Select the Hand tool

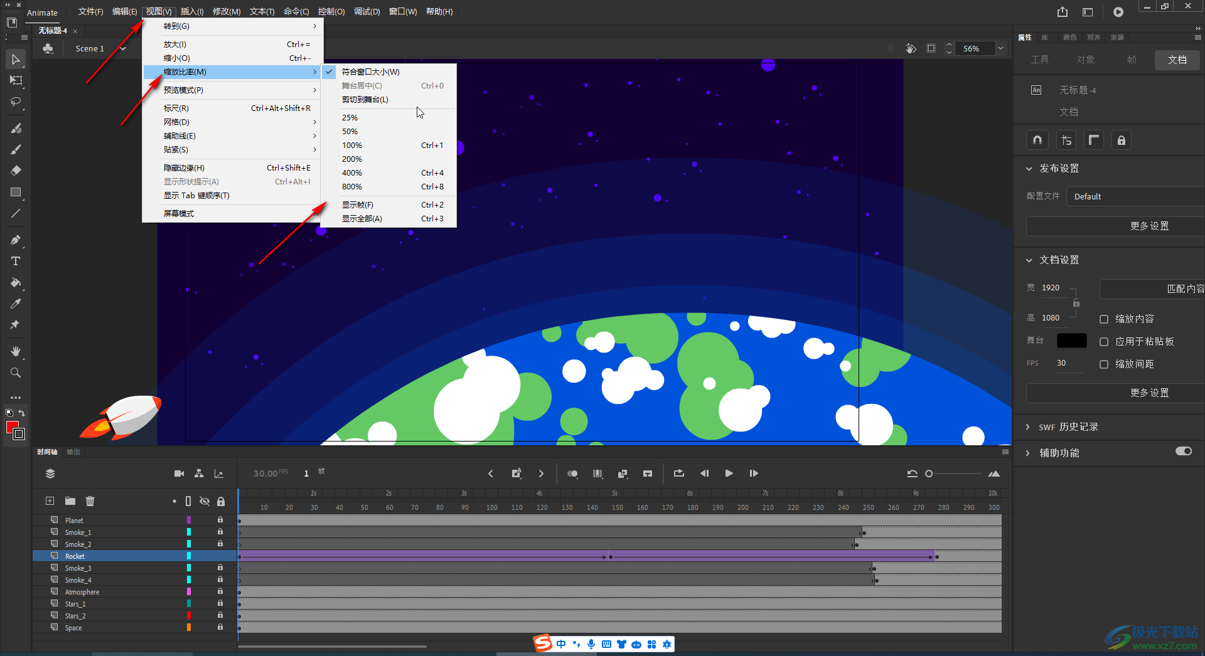tap(16, 351)
